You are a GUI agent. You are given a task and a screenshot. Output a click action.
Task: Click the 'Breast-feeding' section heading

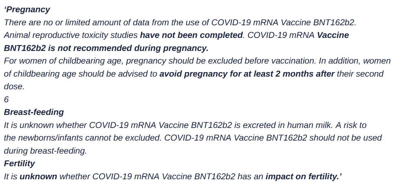pos(34,112)
